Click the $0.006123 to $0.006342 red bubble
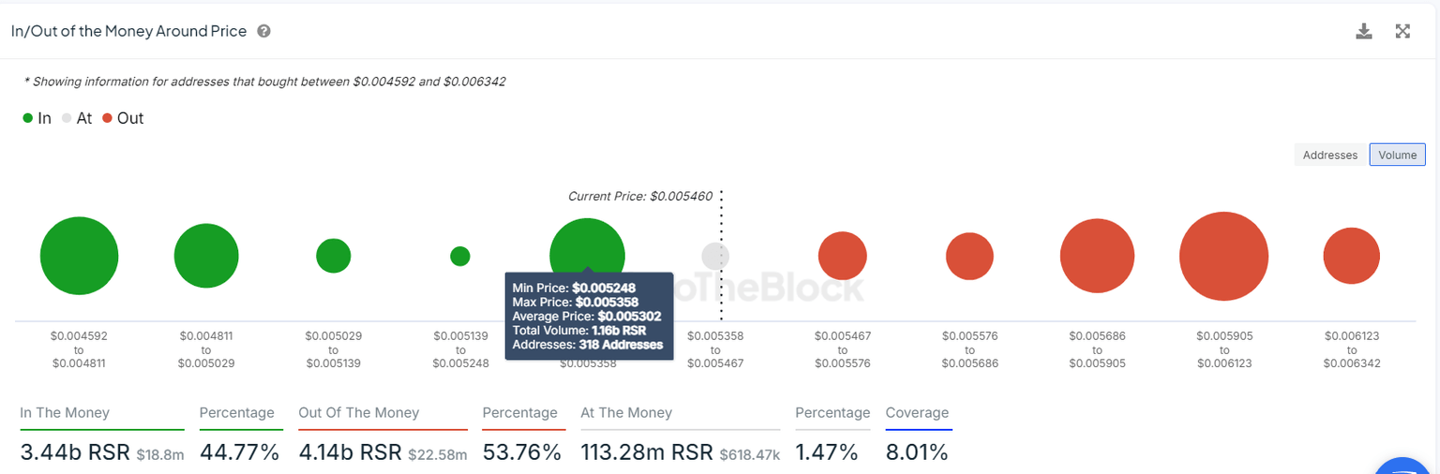This screenshot has height=474, width=1440. (1351, 256)
